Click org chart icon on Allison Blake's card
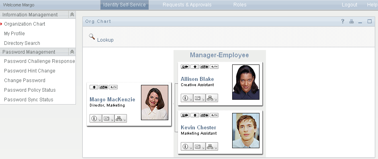The image size is (378, 159). pos(212,98)
